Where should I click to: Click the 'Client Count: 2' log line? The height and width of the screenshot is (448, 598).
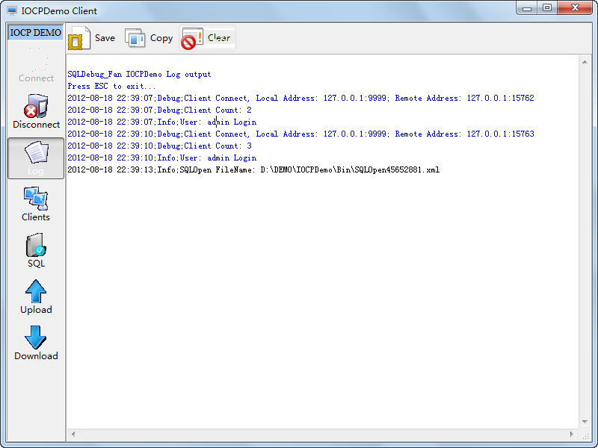(x=159, y=110)
